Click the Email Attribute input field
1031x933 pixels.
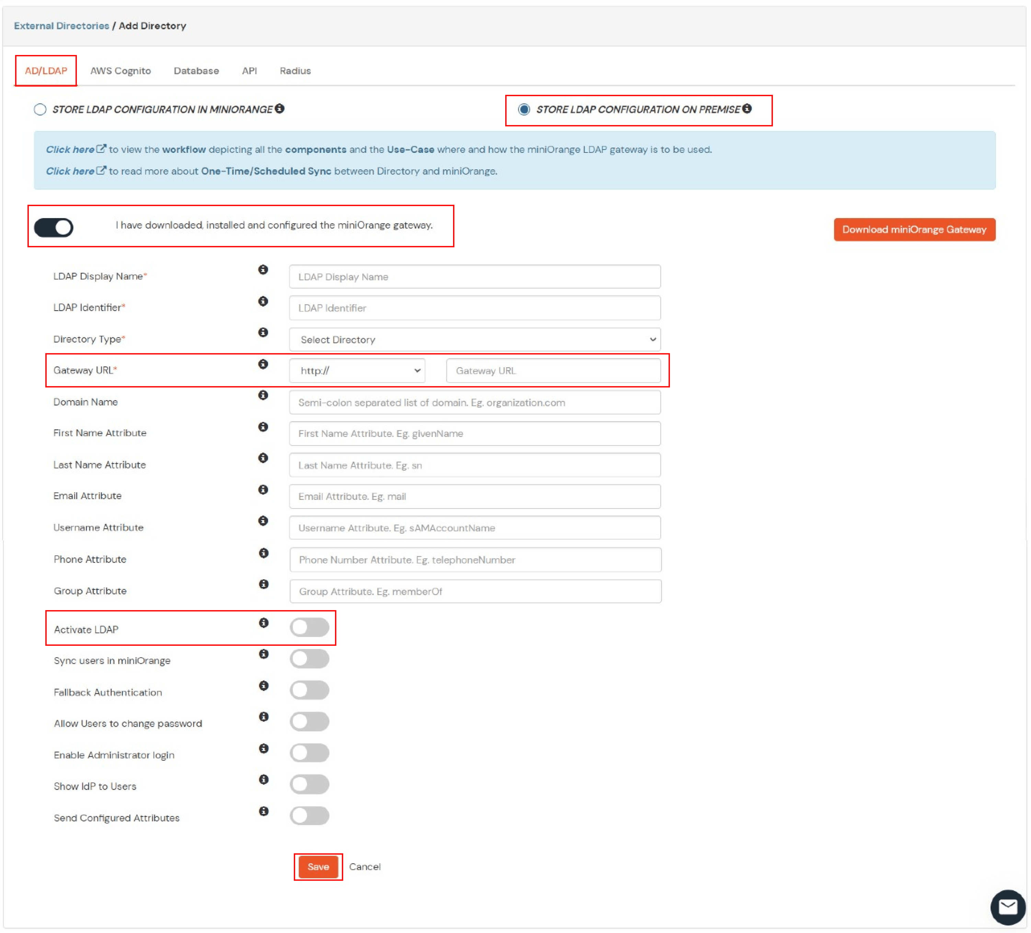click(475, 496)
